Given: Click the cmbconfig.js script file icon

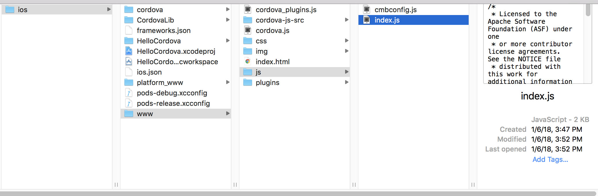Looking at the screenshot, I should point(367,10).
